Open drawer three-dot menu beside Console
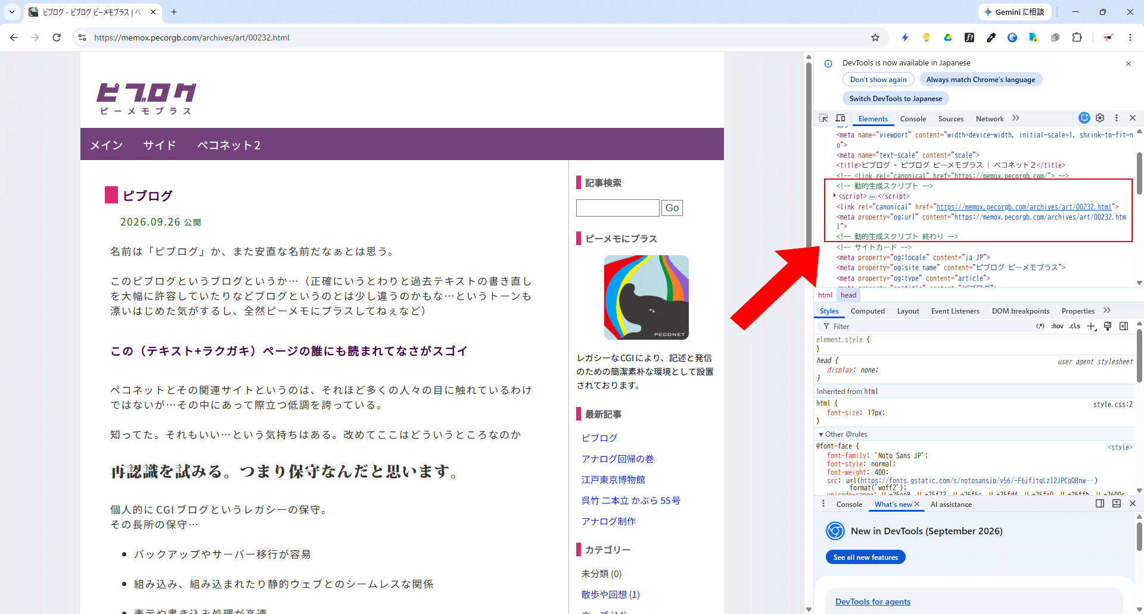The width and height of the screenshot is (1144, 614). [x=823, y=504]
